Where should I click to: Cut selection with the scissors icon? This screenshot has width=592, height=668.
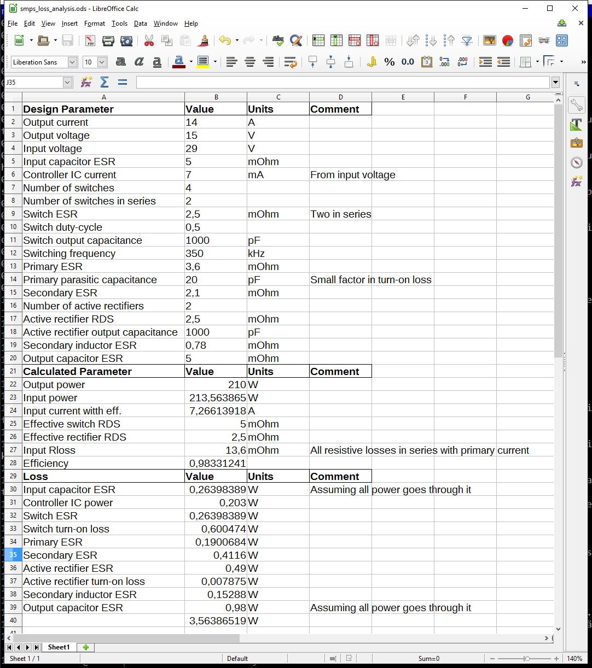tap(149, 40)
